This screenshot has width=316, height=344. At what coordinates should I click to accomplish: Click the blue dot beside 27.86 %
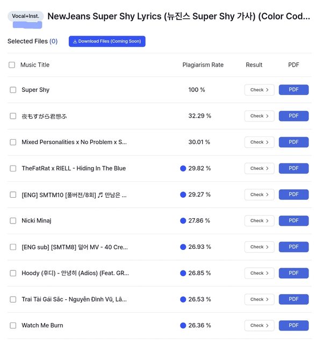[183, 221]
